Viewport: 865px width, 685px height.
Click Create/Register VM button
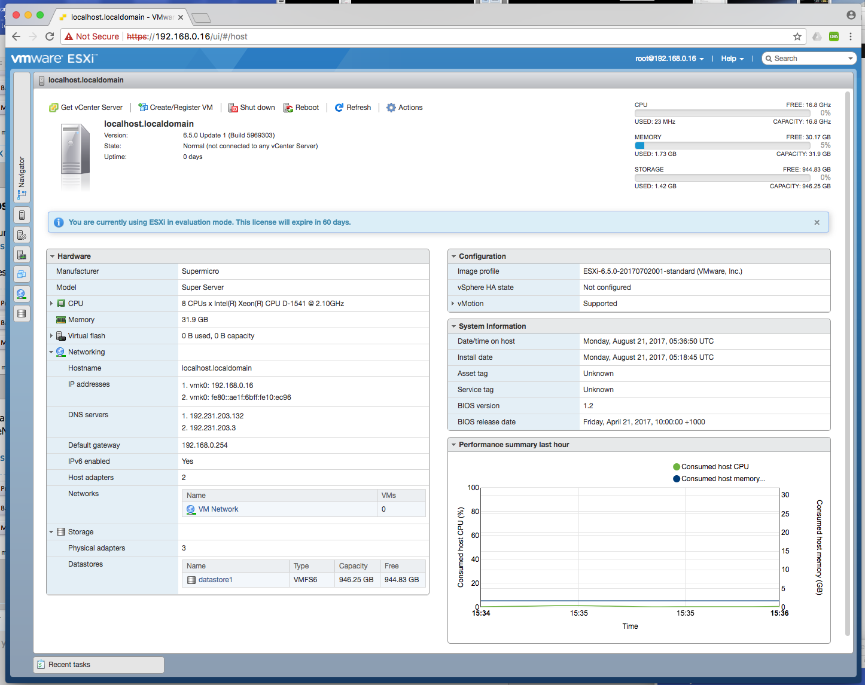(176, 108)
